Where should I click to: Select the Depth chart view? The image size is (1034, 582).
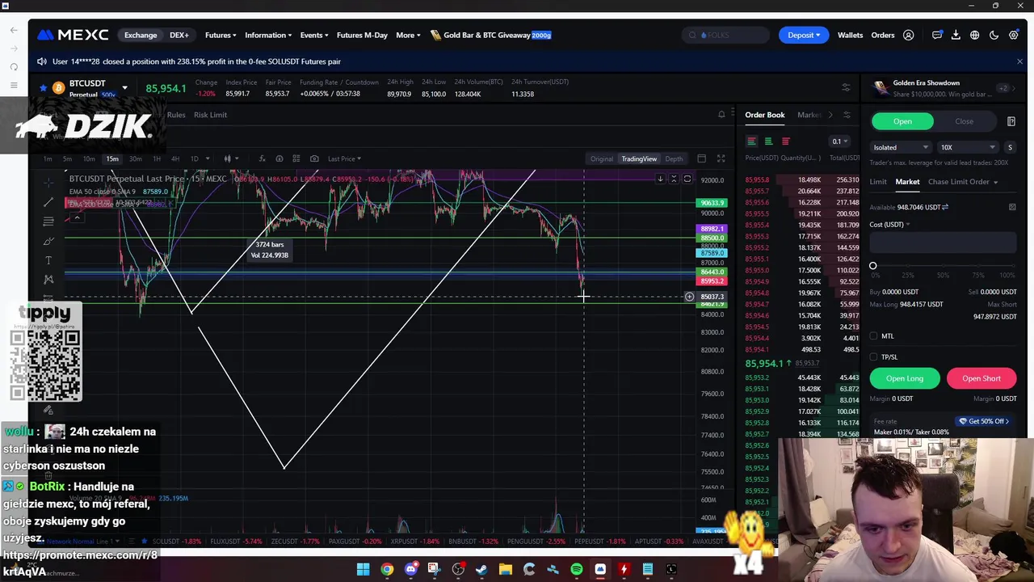(674, 158)
